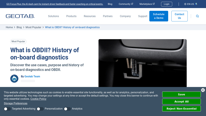This screenshot has height=116, width=206.
Task: Click the OBDII port article image
Action: pyautogui.click(x=143, y=63)
